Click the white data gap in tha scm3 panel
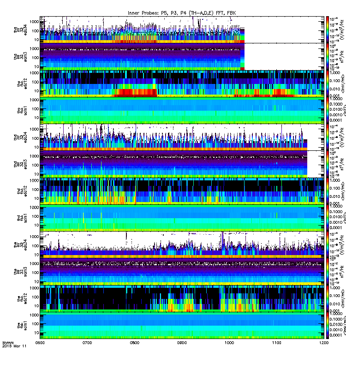The height and width of the screenshot is (369, 346). (x=284, y=57)
